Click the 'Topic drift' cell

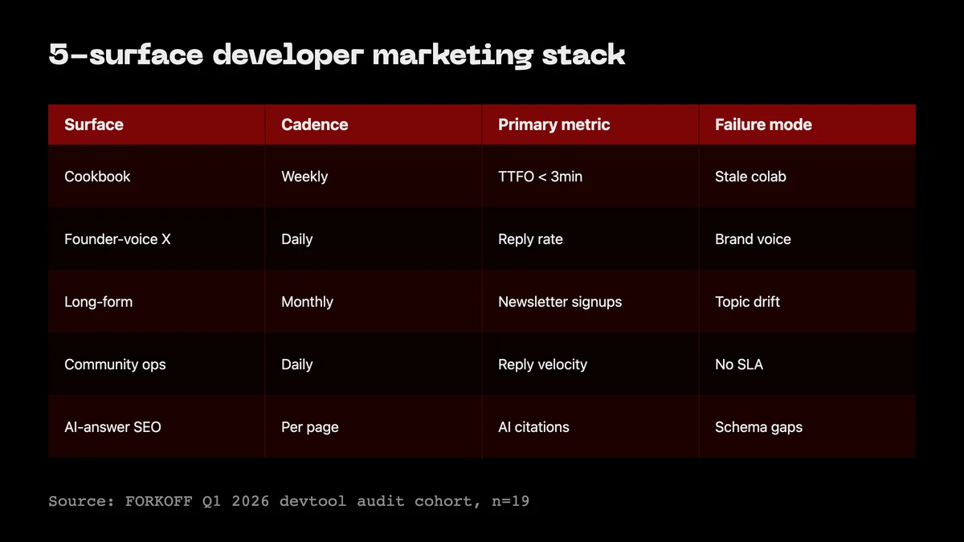pos(807,301)
